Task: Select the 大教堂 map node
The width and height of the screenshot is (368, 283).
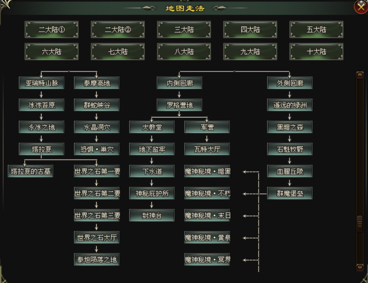Action: click(152, 127)
